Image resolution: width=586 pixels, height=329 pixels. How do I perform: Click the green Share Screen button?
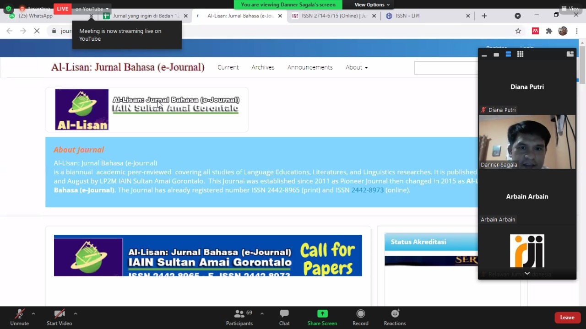[x=322, y=317]
